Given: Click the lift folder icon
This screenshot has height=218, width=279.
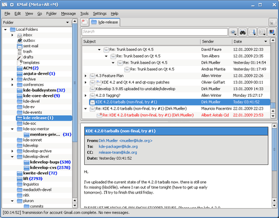Looking at the screenshot, I should 19,179.
